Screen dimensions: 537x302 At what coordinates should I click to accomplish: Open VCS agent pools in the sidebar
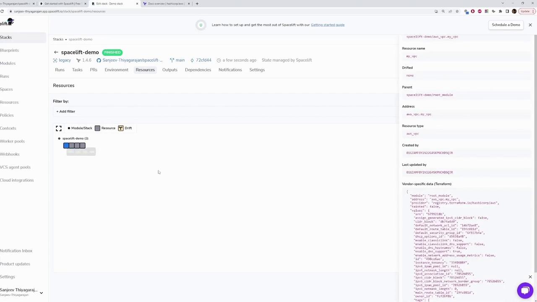(x=15, y=167)
